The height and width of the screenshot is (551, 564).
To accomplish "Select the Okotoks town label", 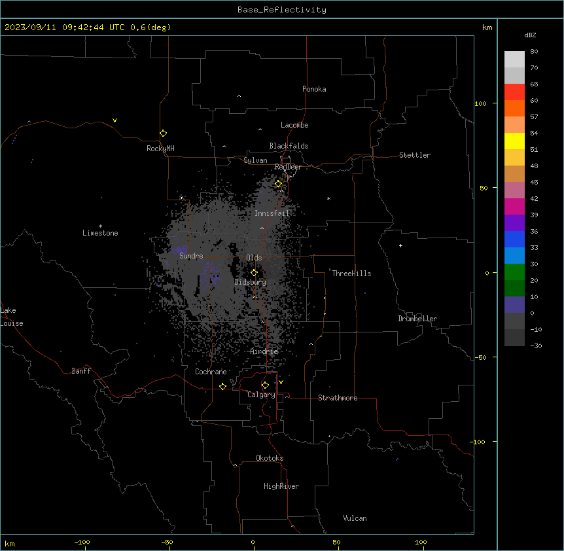I will (270, 458).
